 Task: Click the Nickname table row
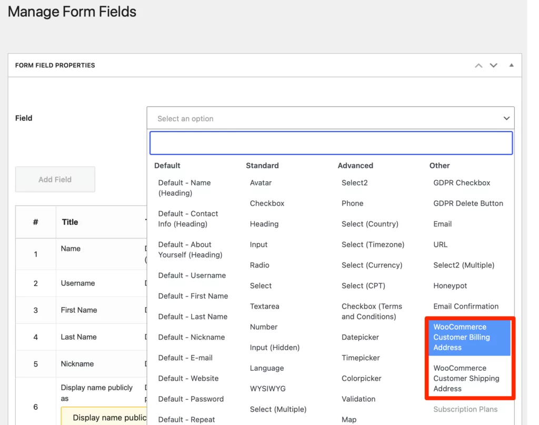[81, 364]
